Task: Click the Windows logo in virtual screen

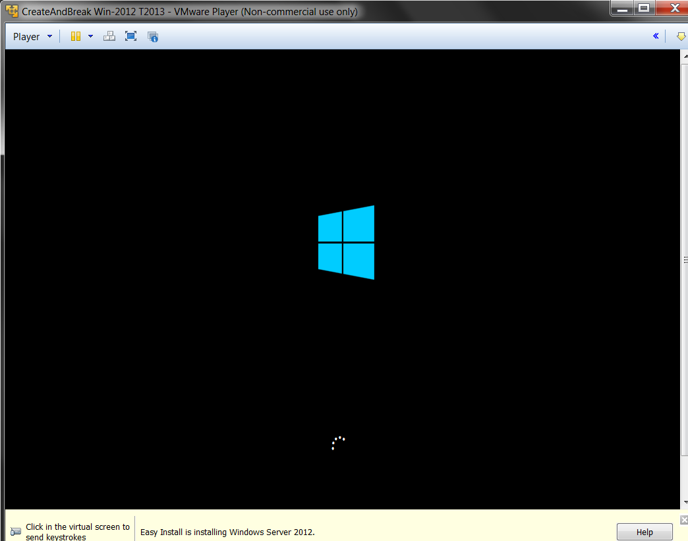Action: [346, 242]
